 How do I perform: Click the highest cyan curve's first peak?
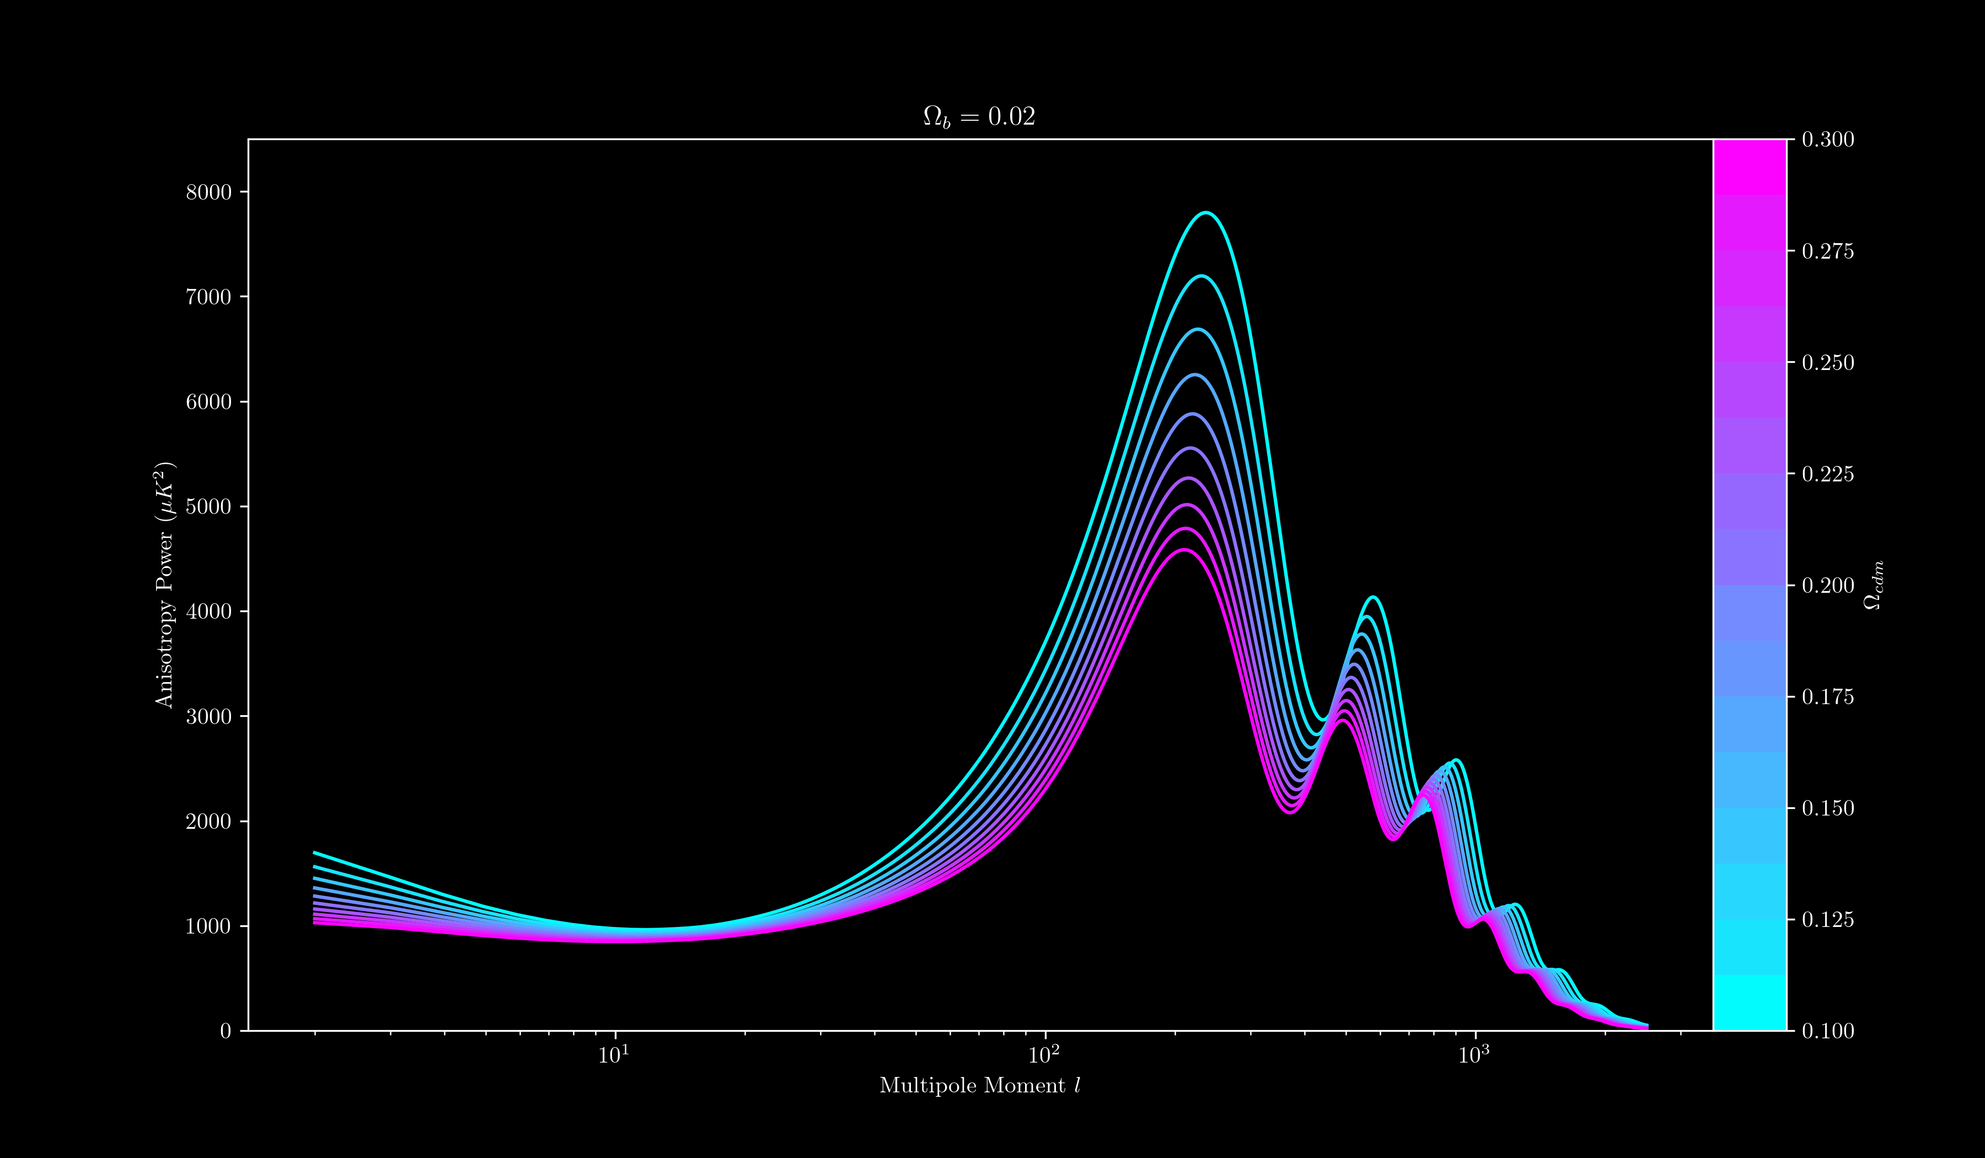[x=1206, y=213]
